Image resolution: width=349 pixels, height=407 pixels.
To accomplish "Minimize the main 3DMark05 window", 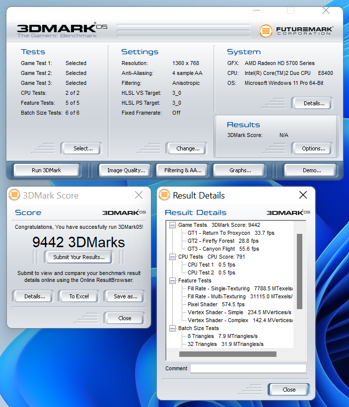I will click(x=256, y=10).
